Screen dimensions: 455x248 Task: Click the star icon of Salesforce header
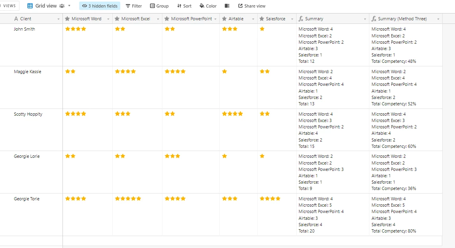[262, 19]
